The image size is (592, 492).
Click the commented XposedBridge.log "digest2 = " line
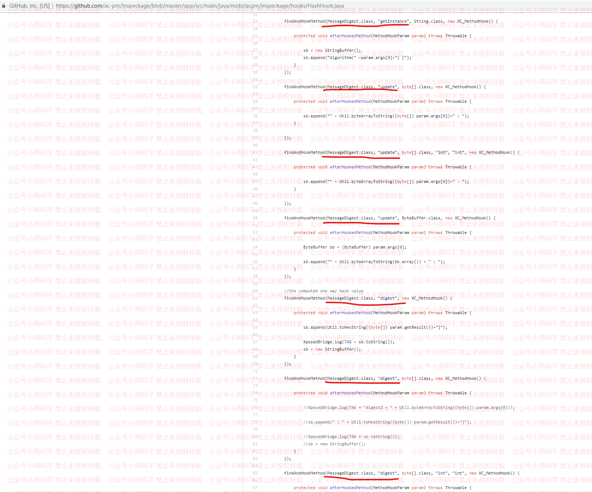coord(409,407)
